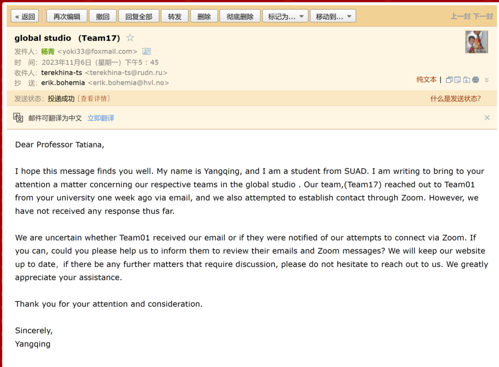Open the 移动到 dropdown
This screenshot has width=499, height=367.
333,17
